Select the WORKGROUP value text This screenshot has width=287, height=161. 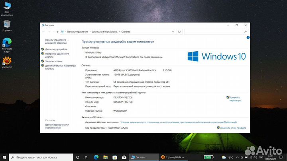click(x=120, y=111)
